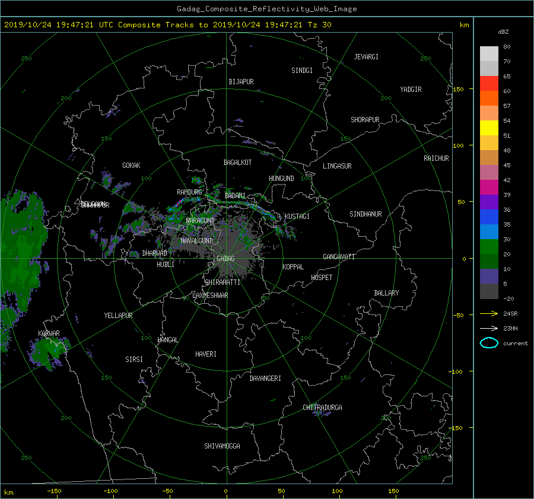The width and height of the screenshot is (534, 499).
Task: Pick the light gray 70-80 dBZ legend swatch
Action: (x=489, y=54)
